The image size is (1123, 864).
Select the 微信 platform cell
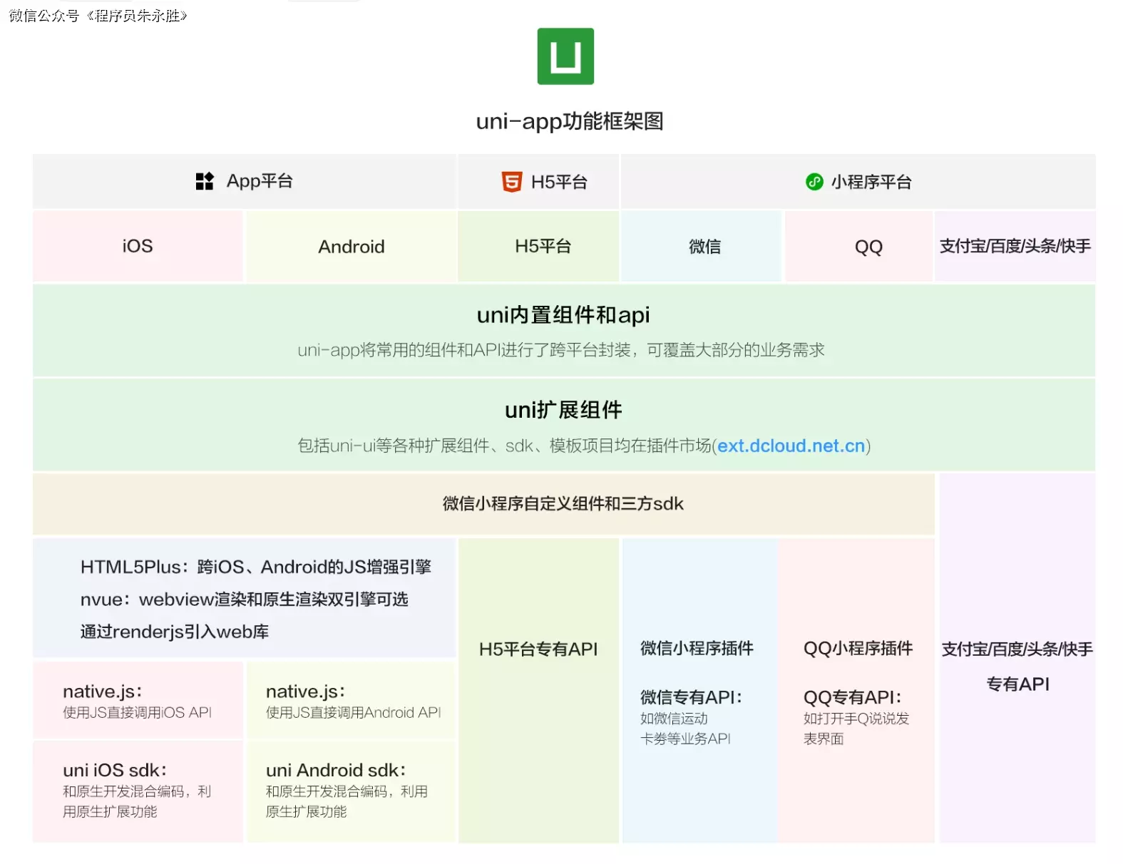[704, 247]
